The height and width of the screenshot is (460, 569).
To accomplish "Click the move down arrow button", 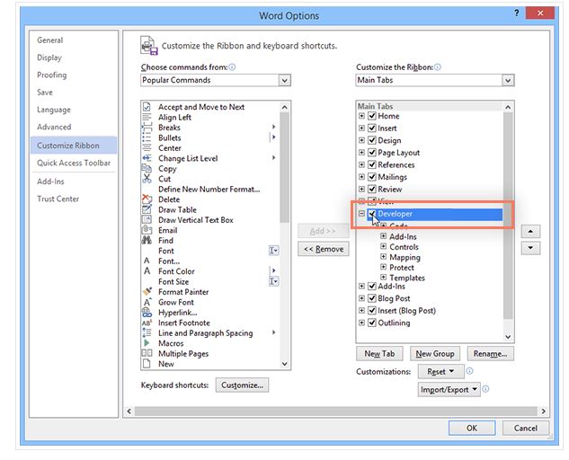I will (530, 248).
